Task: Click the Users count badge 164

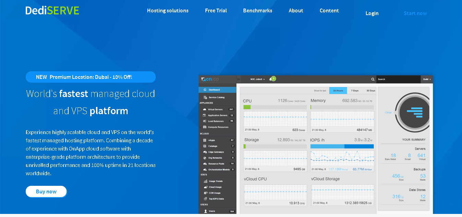Action: pyautogui.click(x=232, y=211)
